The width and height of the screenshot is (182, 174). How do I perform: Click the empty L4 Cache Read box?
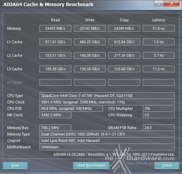[x=55, y=82]
